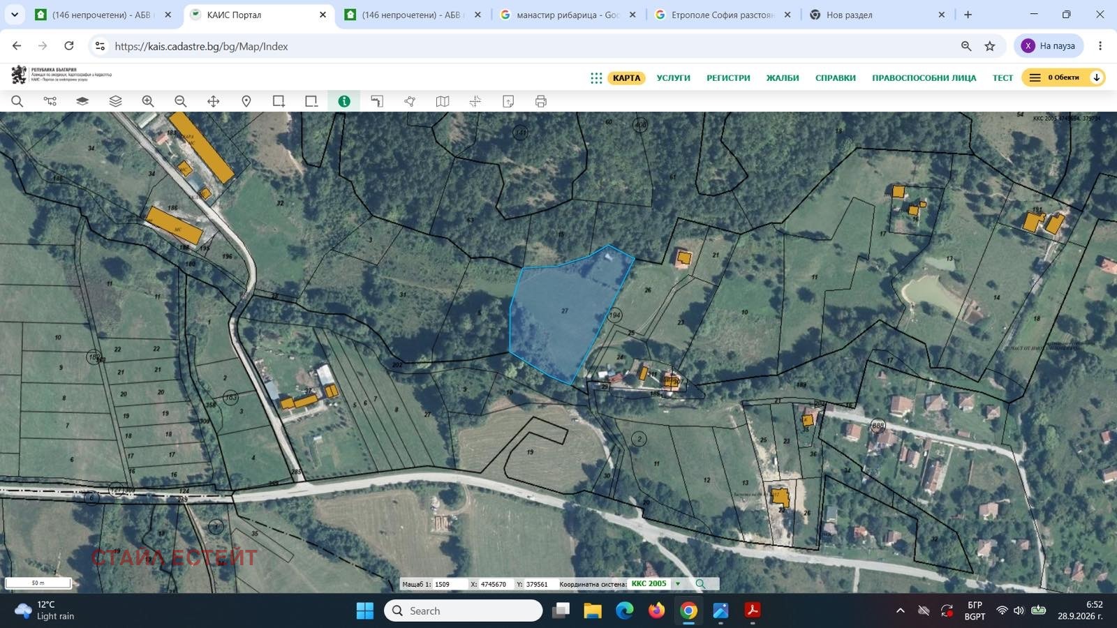Switch to Етрополе София разстояние tab
This screenshot has width=1117, height=628.
tap(722, 15)
